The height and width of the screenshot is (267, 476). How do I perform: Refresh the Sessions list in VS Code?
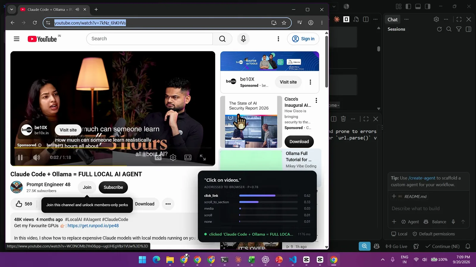[439, 29]
